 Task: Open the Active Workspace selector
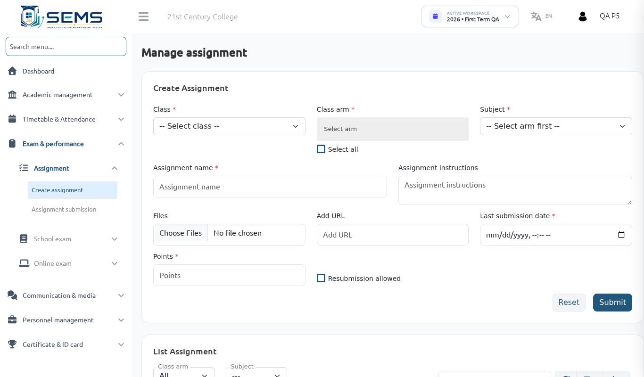470,16
